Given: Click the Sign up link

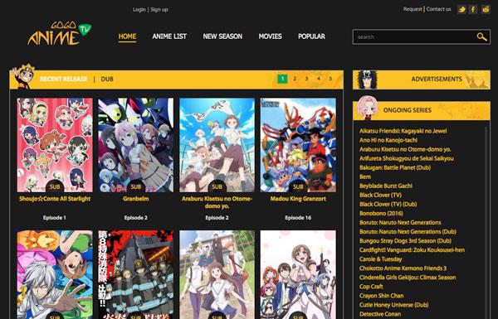Looking at the screenshot, I should [159, 9].
